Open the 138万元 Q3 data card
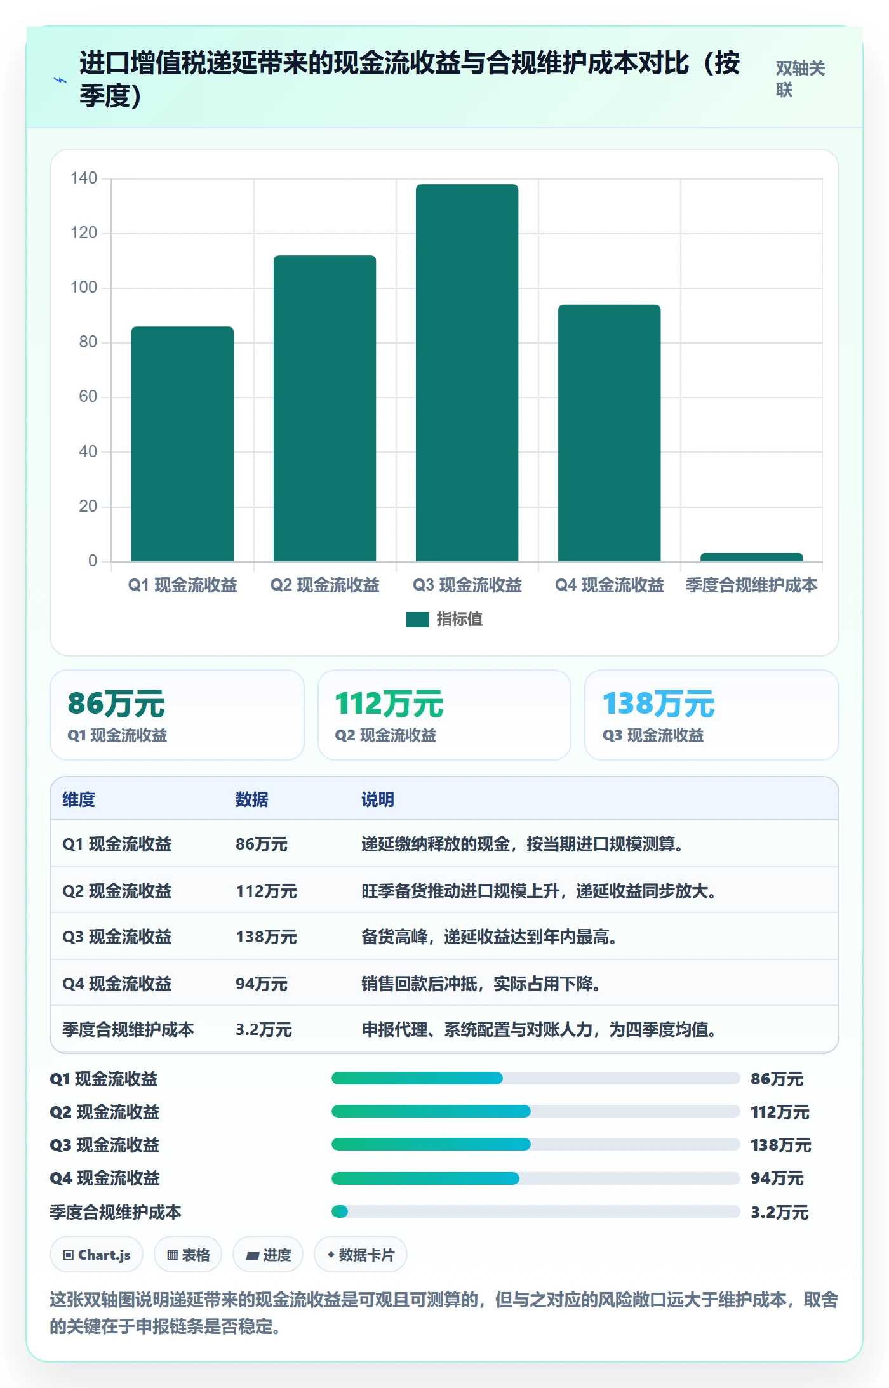This screenshot has height=1388, width=889. click(x=712, y=715)
